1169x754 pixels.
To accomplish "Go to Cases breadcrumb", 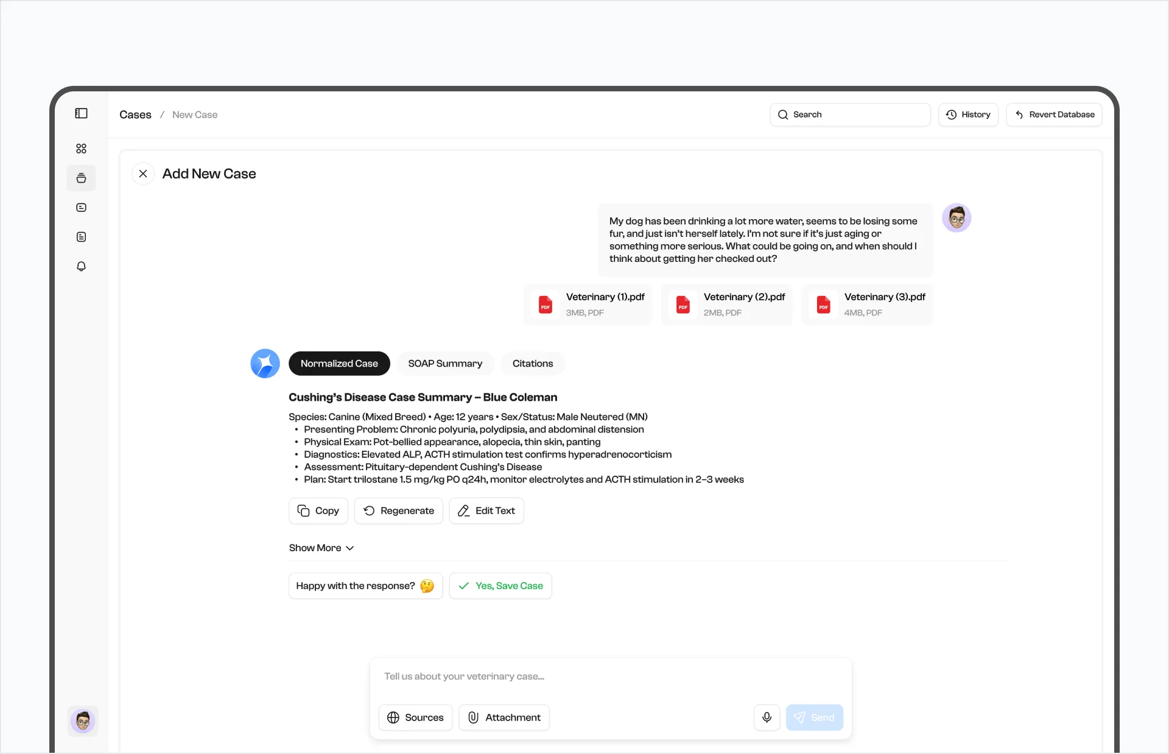I will pyautogui.click(x=135, y=115).
